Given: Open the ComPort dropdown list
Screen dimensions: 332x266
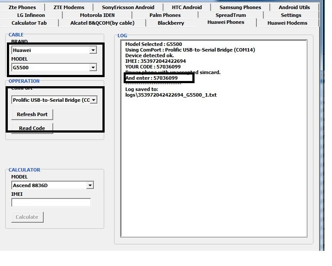Looking at the screenshot, I should (93, 100).
